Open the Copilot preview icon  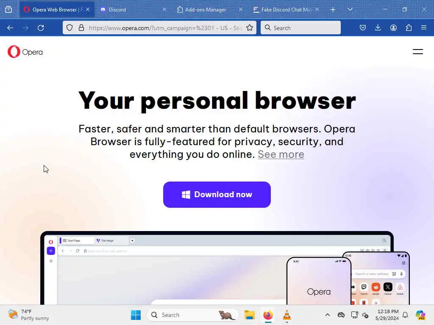click(x=420, y=315)
